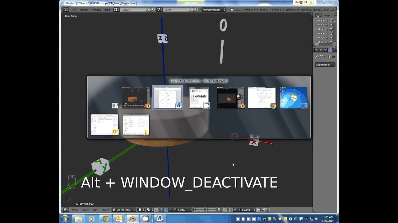Render an OpenGL image of the viewport
This screenshot has width=398, height=223.
click(x=264, y=210)
